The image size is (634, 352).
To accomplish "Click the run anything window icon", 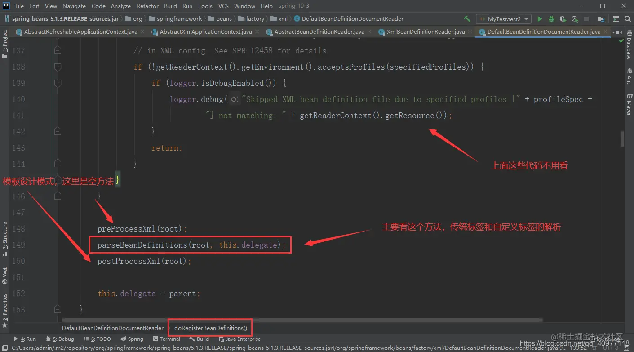I will [616, 19].
